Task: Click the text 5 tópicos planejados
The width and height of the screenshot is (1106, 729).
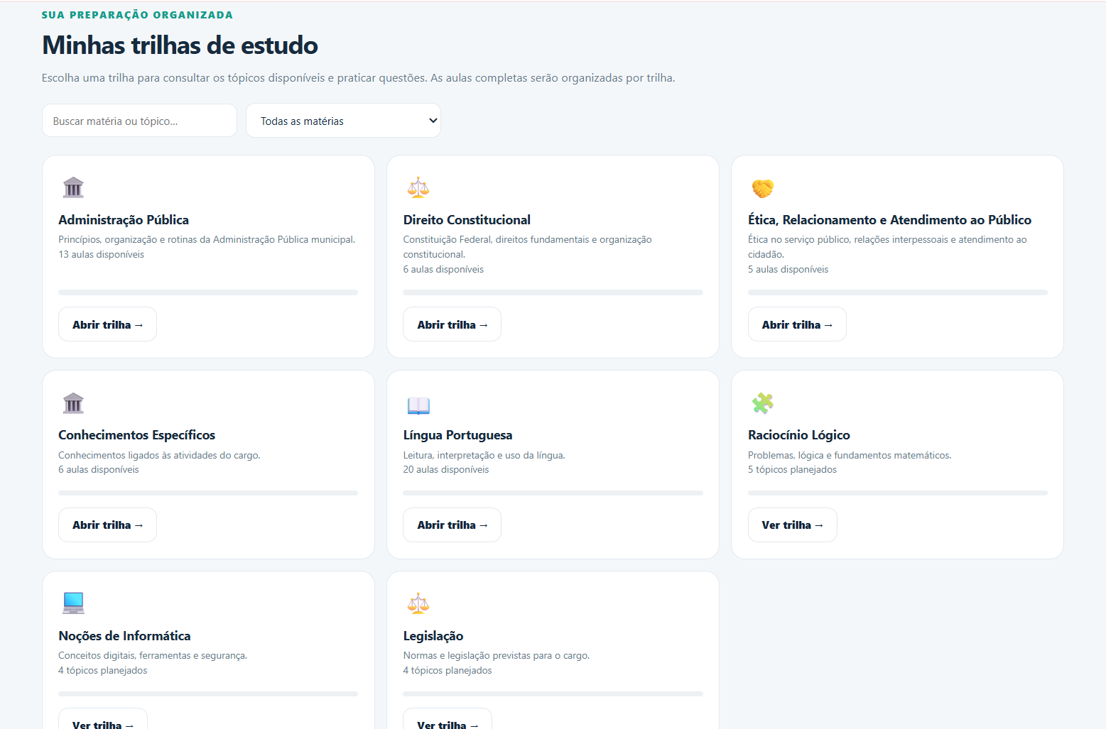Action: click(792, 469)
